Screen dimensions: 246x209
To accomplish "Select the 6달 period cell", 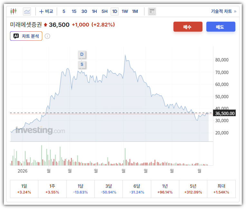I will coord(137,189).
